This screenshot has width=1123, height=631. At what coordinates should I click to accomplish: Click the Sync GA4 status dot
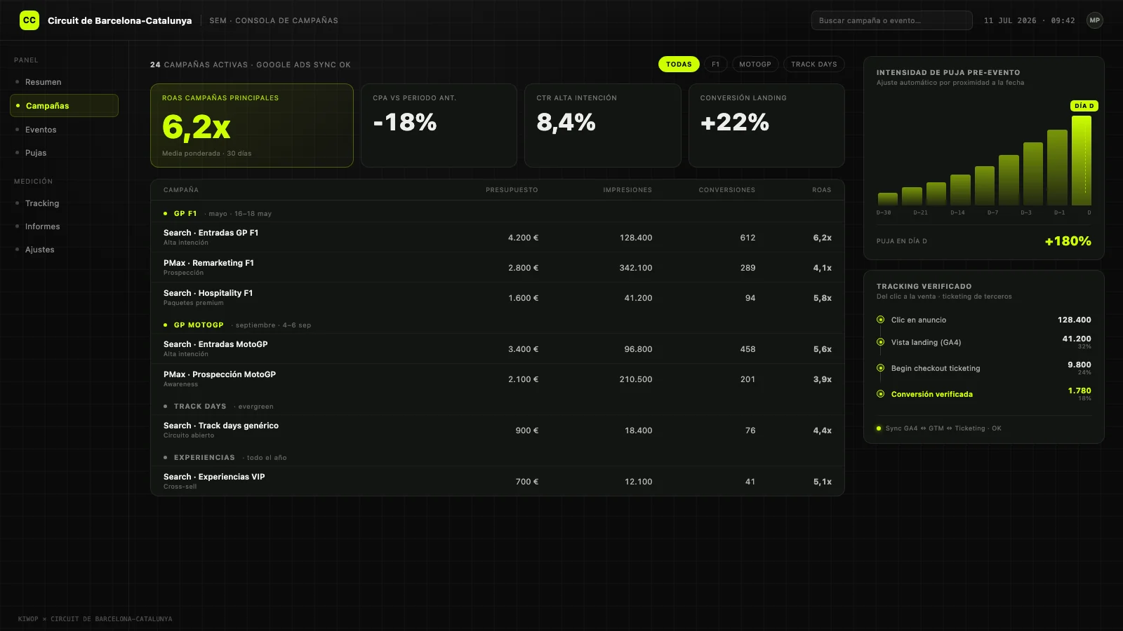pyautogui.click(x=879, y=428)
